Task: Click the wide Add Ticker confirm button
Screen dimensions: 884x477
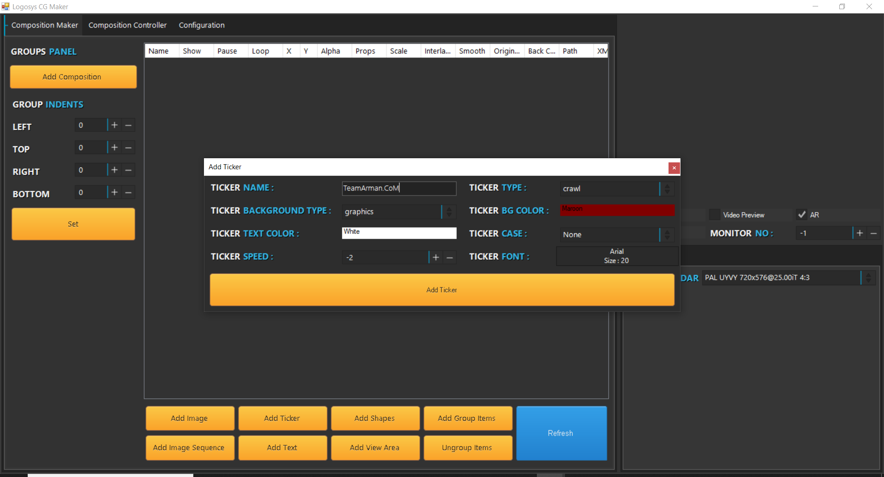Action: (x=442, y=290)
